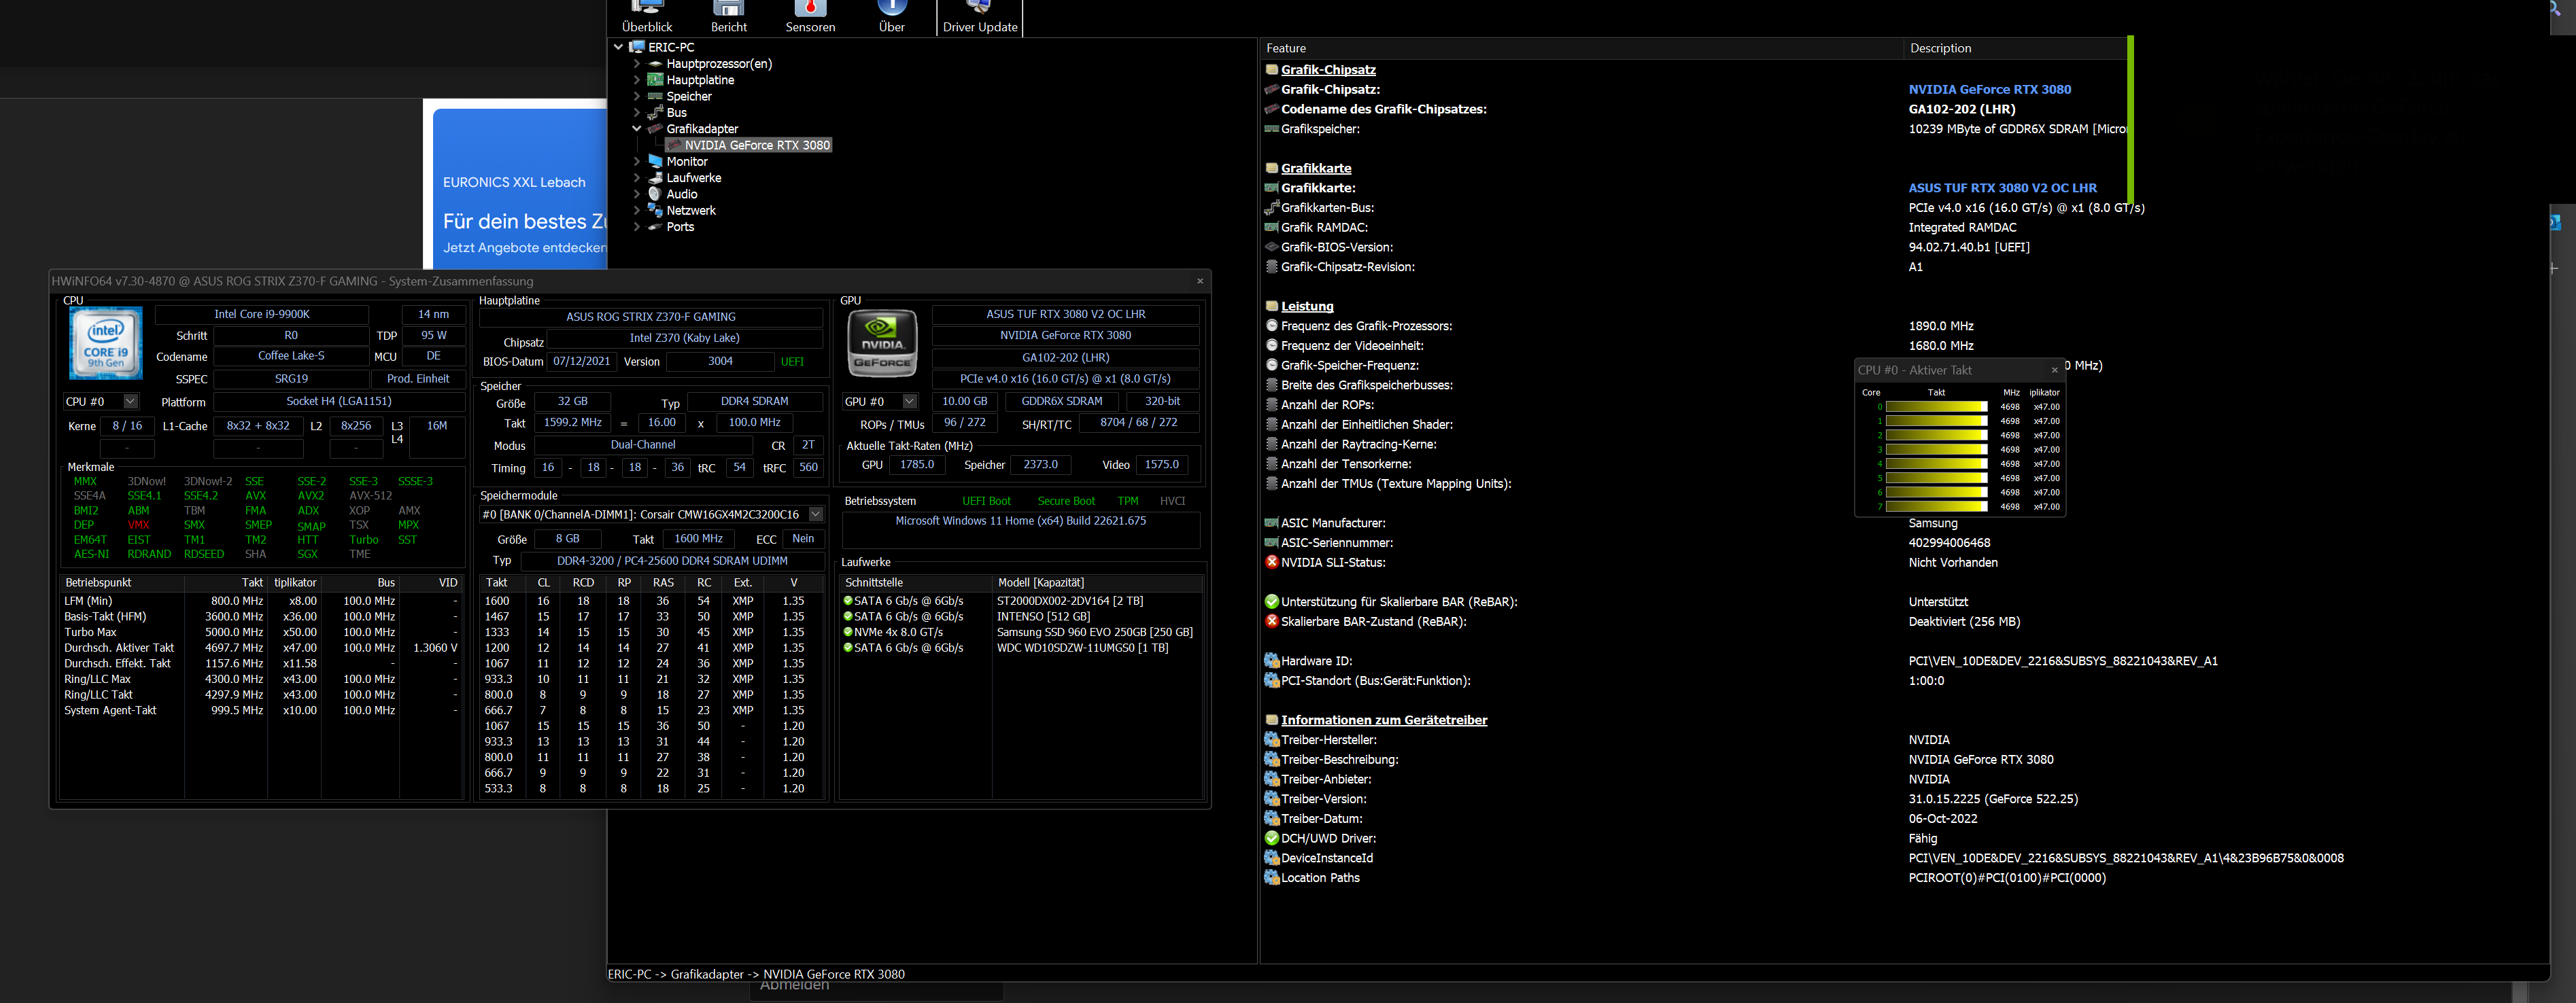The height and width of the screenshot is (1003, 2576).
Task: Open the memory module Corsair dropdown
Action: click(815, 514)
